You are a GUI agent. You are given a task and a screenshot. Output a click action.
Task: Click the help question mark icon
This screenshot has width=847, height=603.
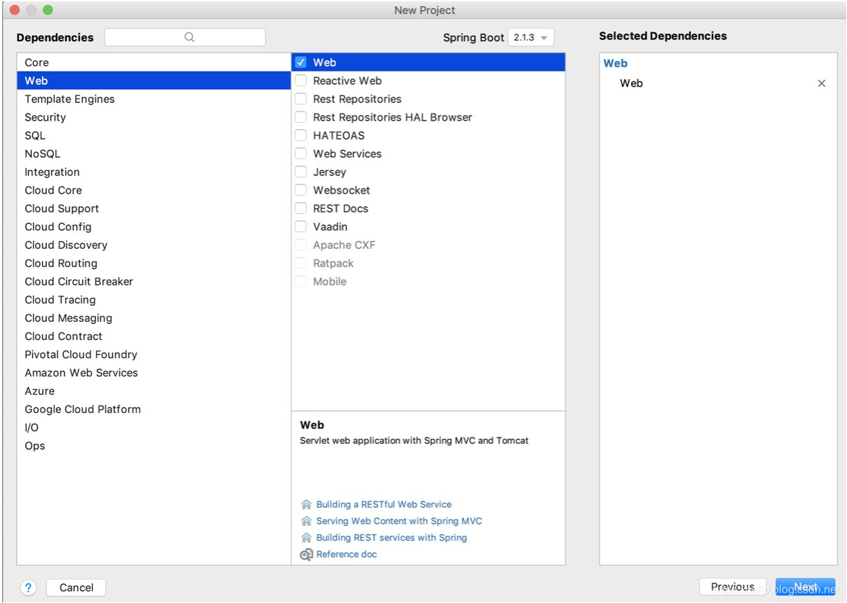tap(28, 588)
